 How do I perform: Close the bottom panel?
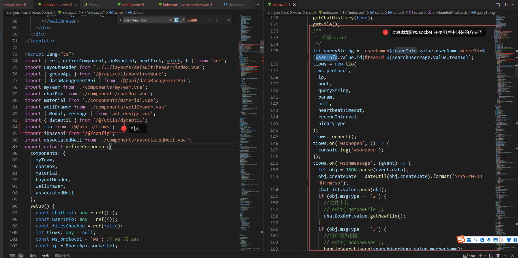512,256
